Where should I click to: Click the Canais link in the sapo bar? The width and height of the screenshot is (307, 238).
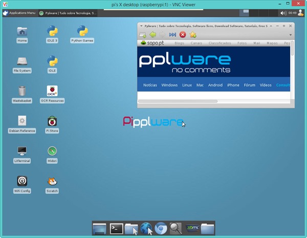click(196, 43)
